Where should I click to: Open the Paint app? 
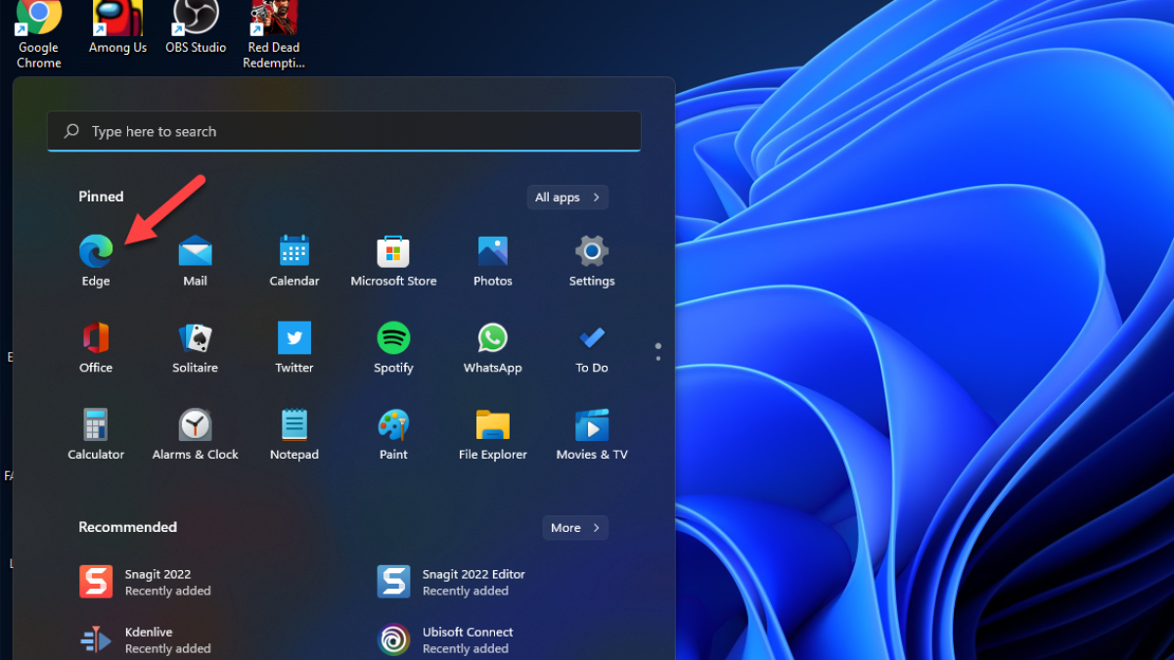[x=393, y=434]
